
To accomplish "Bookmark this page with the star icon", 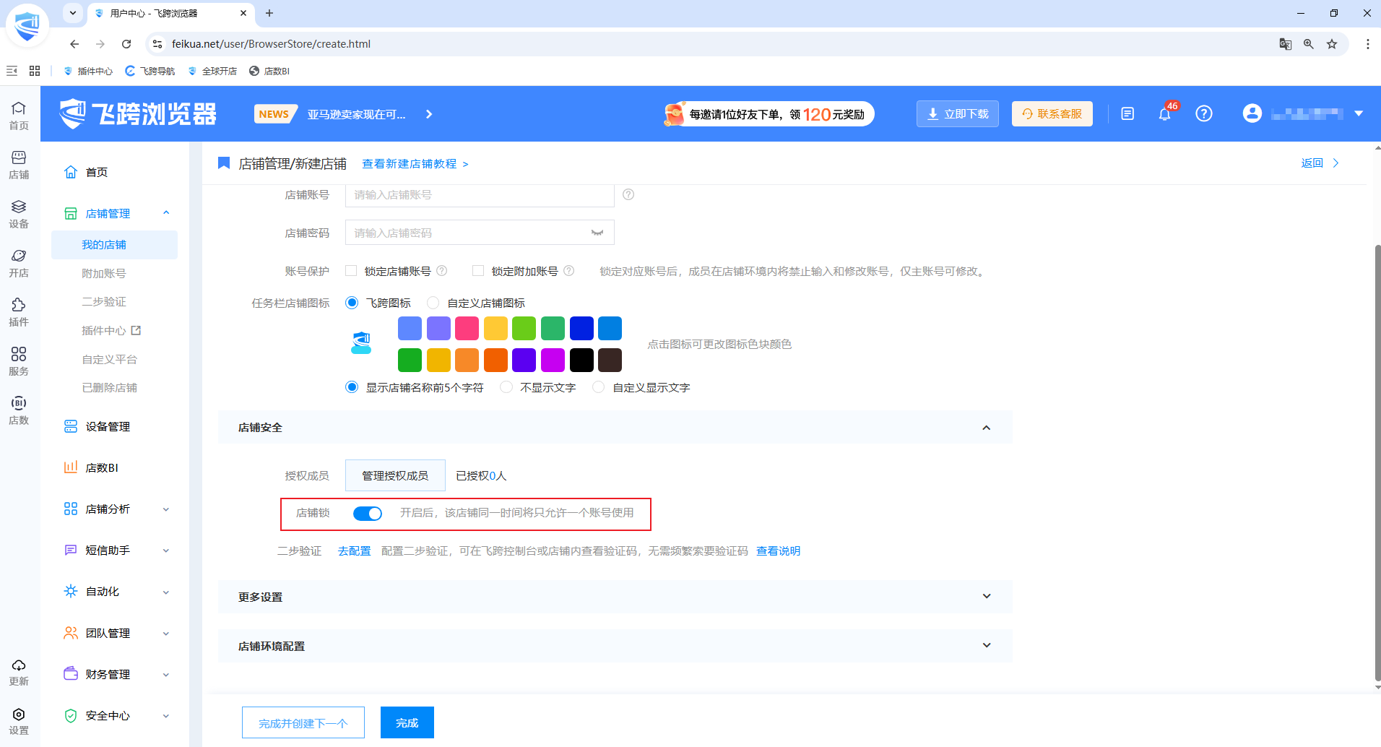I will pyautogui.click(x=1332, y=44).
